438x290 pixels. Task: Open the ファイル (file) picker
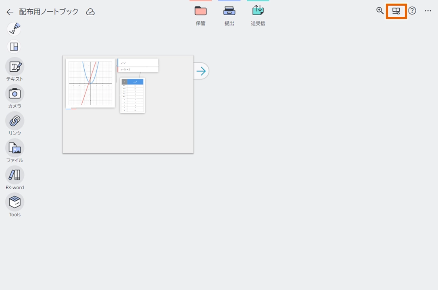click(x=15, y=148)
